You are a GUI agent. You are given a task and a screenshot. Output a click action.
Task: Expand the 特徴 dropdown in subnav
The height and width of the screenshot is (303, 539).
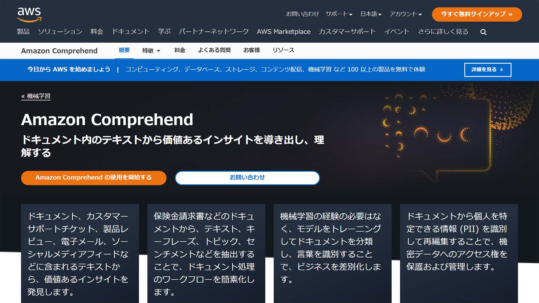151,51
